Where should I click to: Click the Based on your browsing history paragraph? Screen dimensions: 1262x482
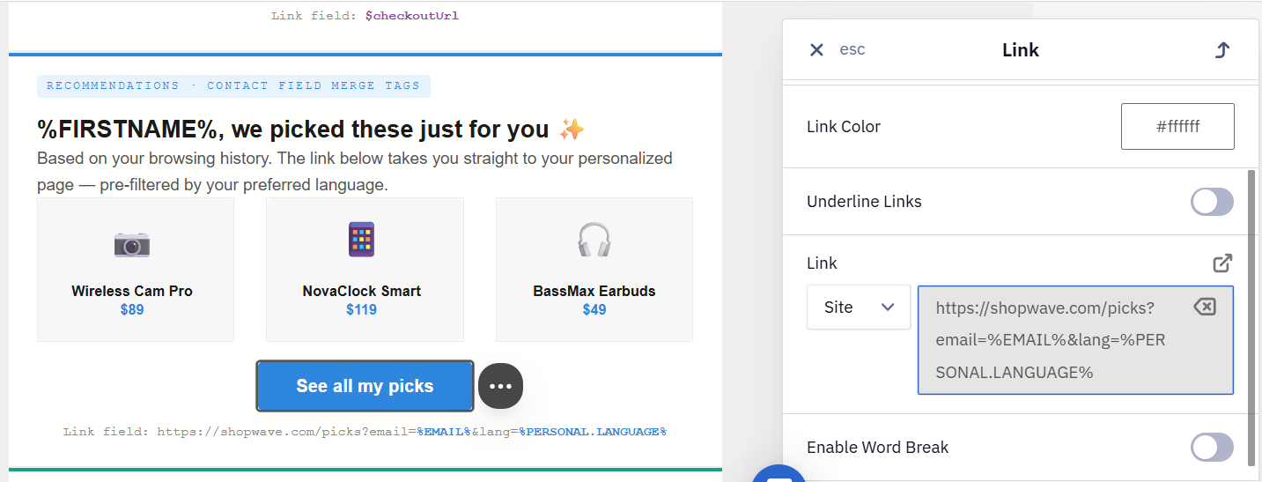pyautogui.click(x=355, y=172)
